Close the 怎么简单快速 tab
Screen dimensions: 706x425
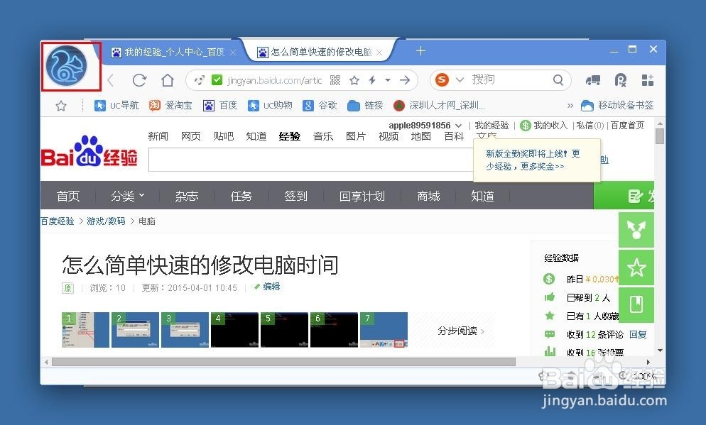pyautogui.click(x=379, y=53)
